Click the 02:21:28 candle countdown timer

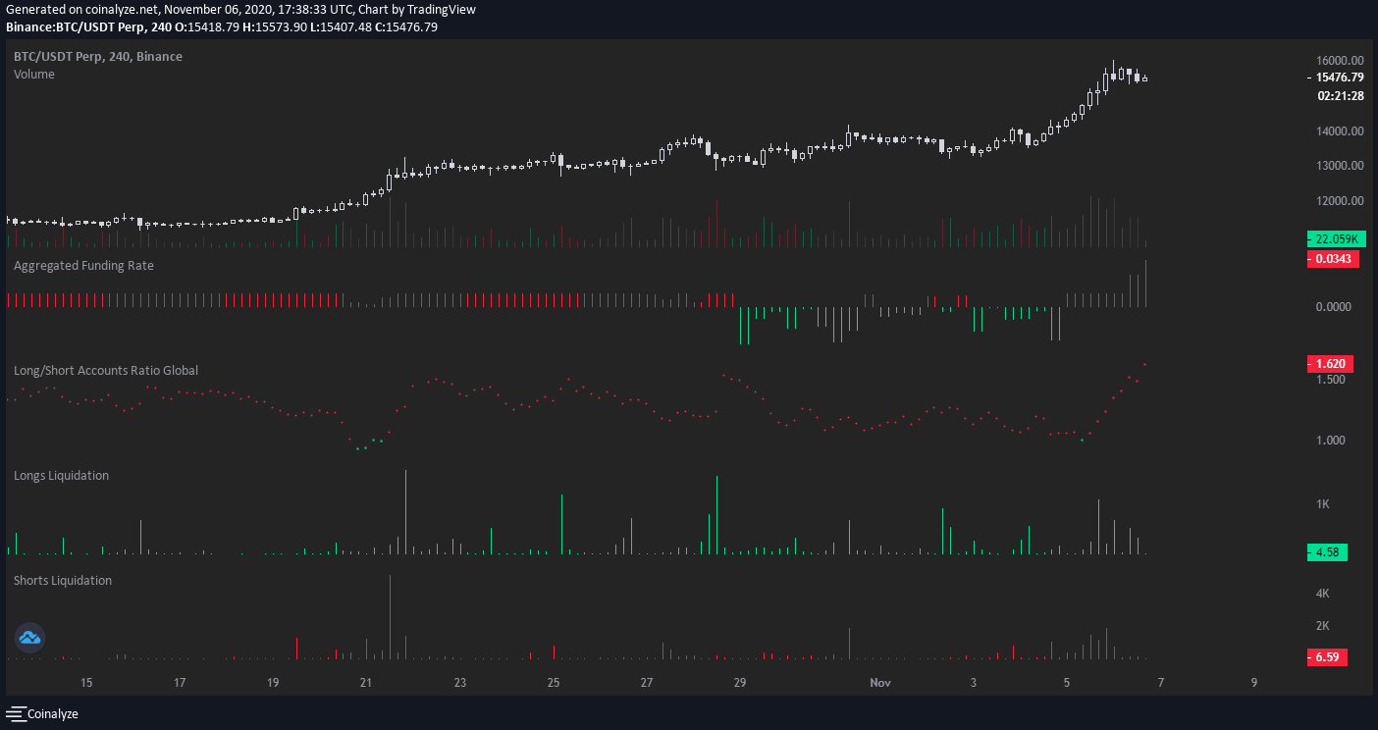[x=1340, y=96]
